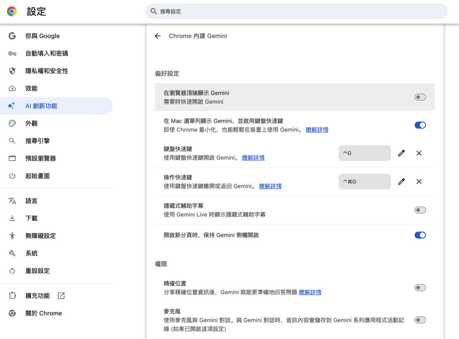
Task: Open the 下載 settings page
Action: [56, 218]
